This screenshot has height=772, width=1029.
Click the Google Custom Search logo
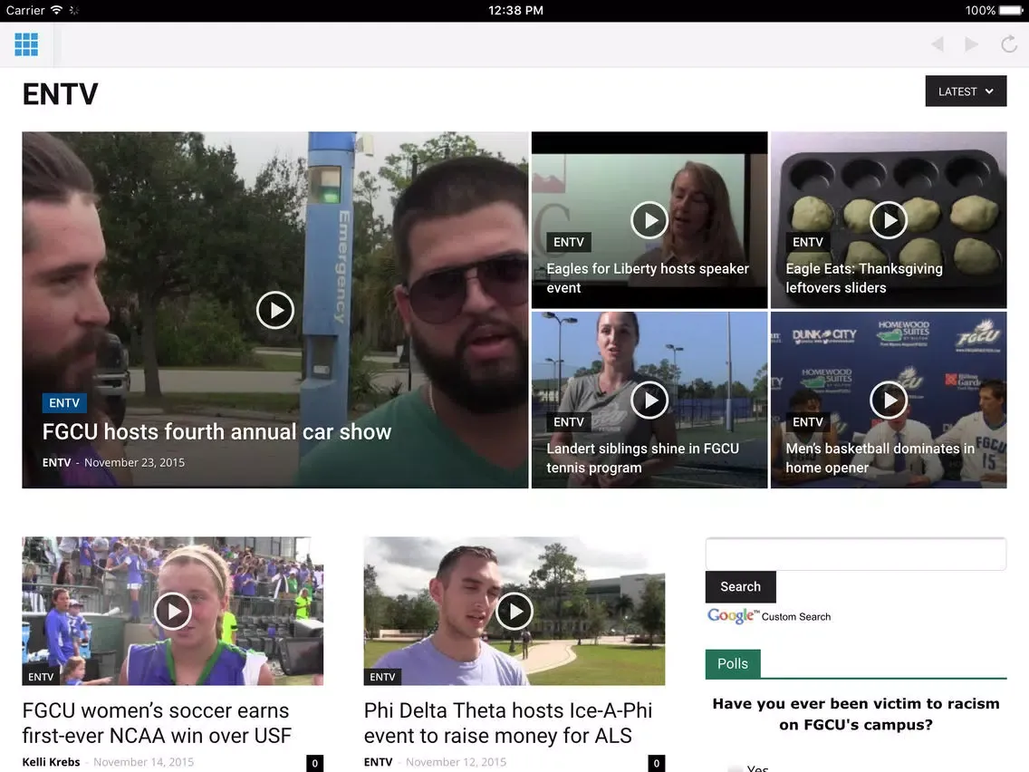(768, 616)
